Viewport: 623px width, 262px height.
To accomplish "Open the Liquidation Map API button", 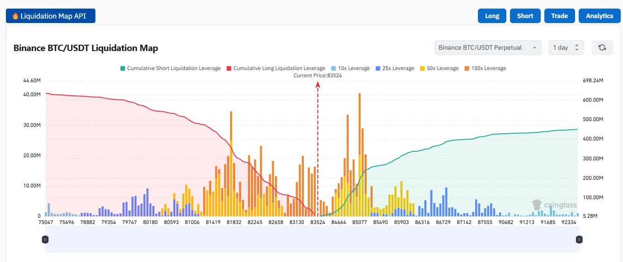I will (x=51, y=16).
